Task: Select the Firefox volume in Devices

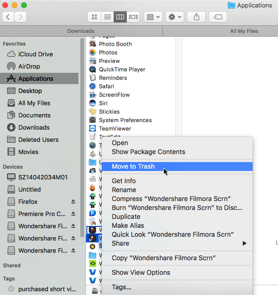Action: click(28, 202)
